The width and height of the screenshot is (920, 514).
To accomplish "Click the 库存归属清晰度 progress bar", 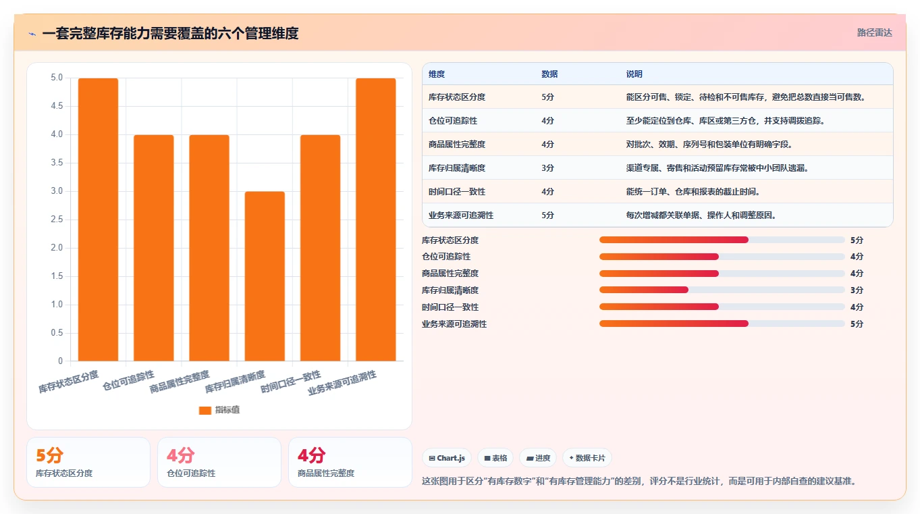I will coord(722,290).
